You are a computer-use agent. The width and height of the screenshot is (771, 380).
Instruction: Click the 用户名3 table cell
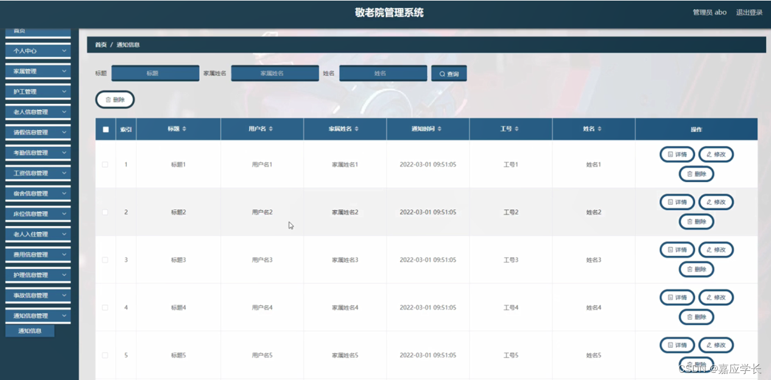click(x=262, y=260)
